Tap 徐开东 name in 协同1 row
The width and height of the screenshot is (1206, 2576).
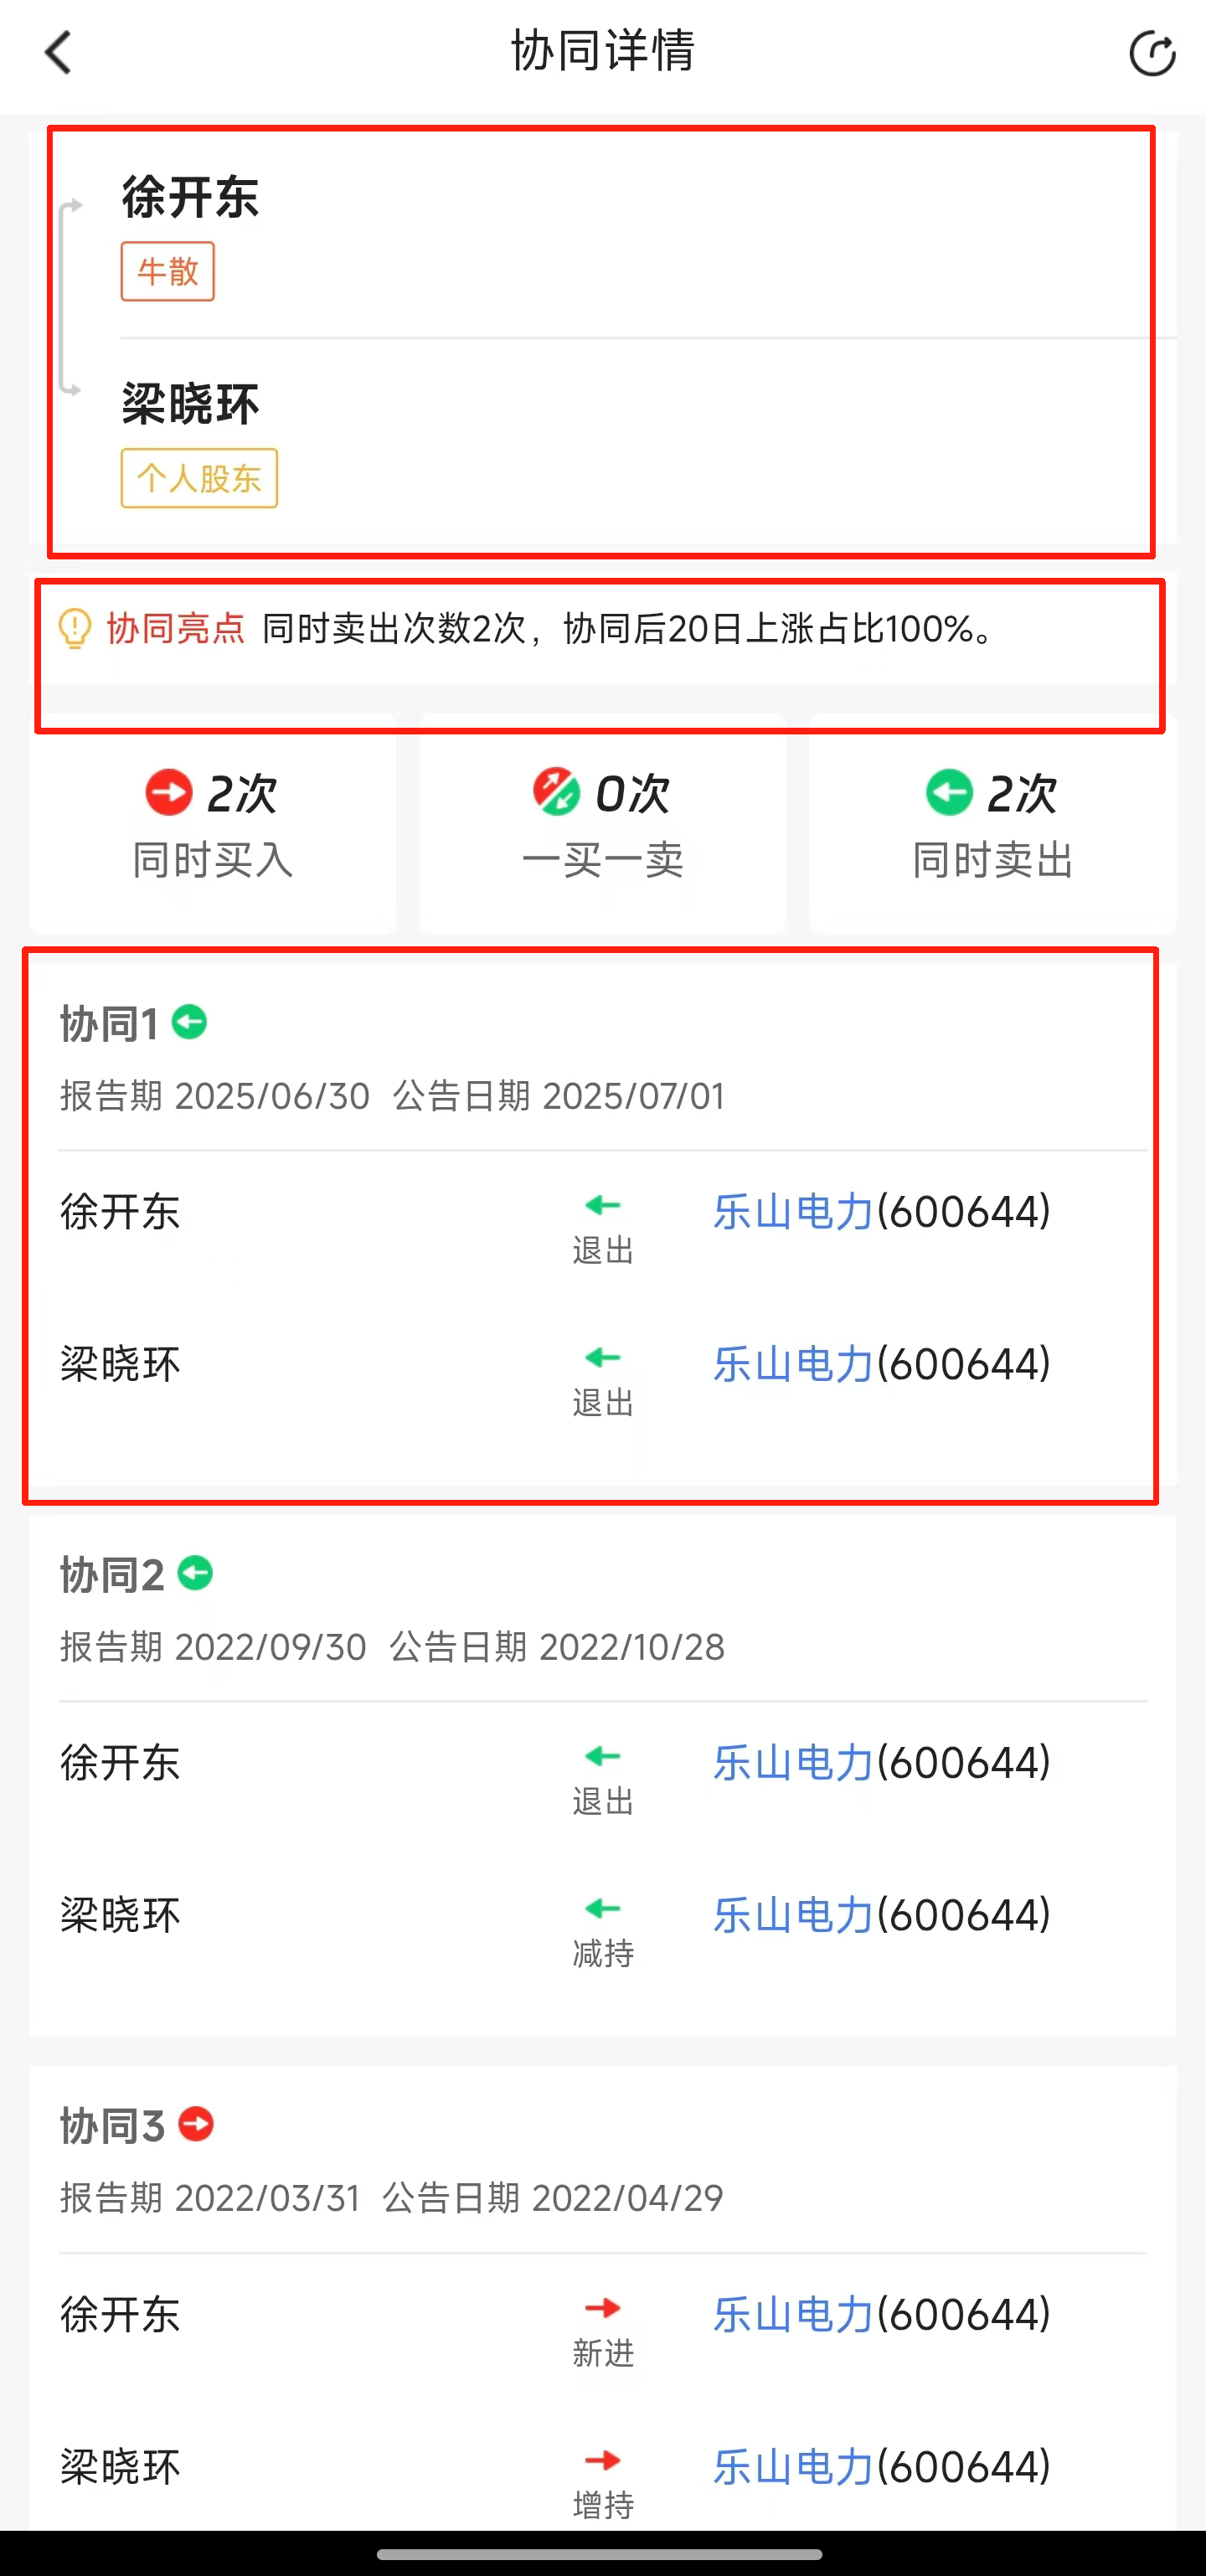[120, 1212]
